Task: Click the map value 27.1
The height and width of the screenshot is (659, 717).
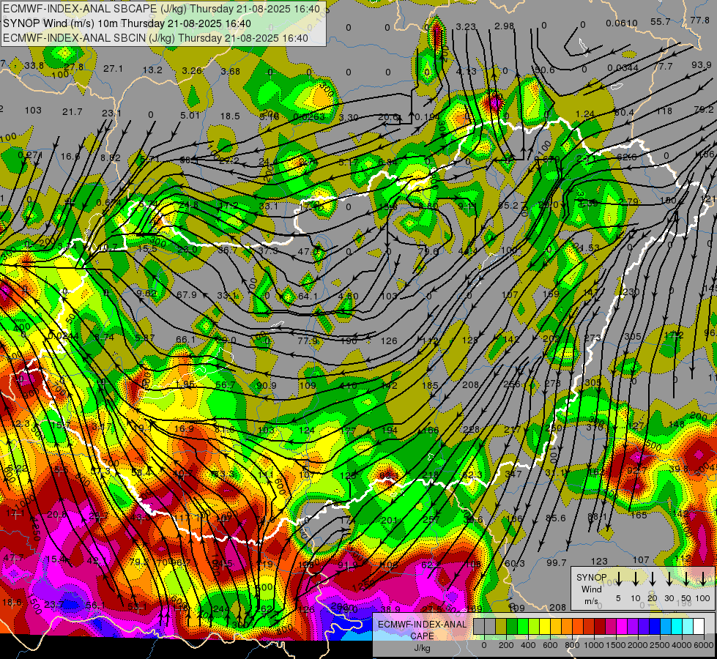Action: pos(113,69)
